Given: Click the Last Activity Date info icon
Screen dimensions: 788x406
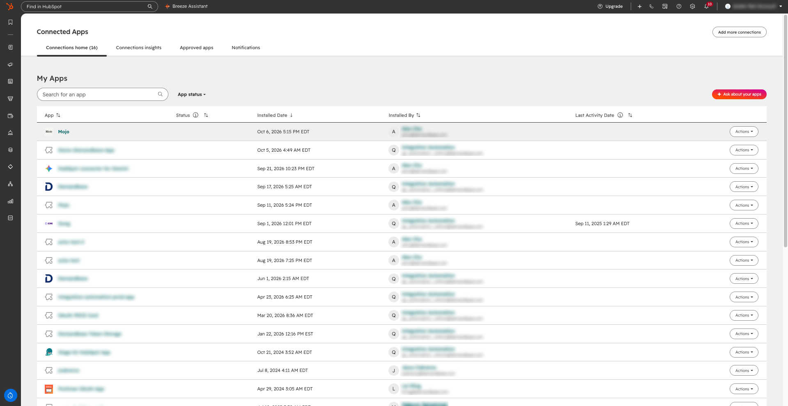Looking at the screenshot, I should (x=620, y=115).
